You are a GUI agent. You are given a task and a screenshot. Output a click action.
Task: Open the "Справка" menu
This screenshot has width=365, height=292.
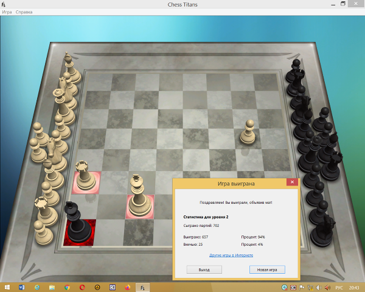(24, 12)
